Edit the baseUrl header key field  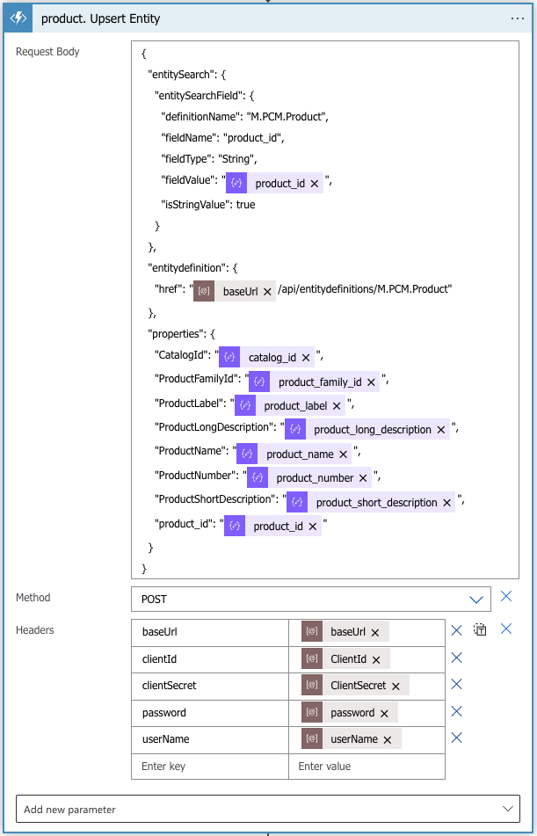coord(210,632)
